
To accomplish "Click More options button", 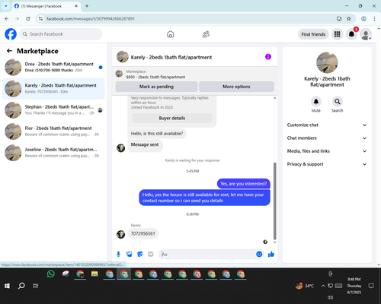I will (x=236, y=87).
